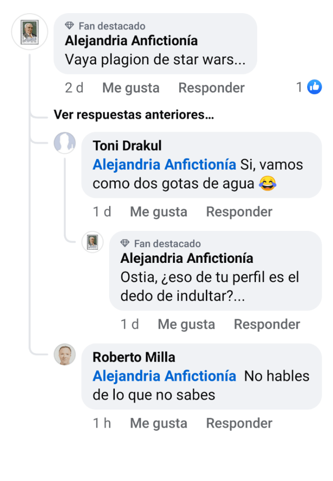Open Alejandria mention in Toni Drakul's reply

pos(164,165)
